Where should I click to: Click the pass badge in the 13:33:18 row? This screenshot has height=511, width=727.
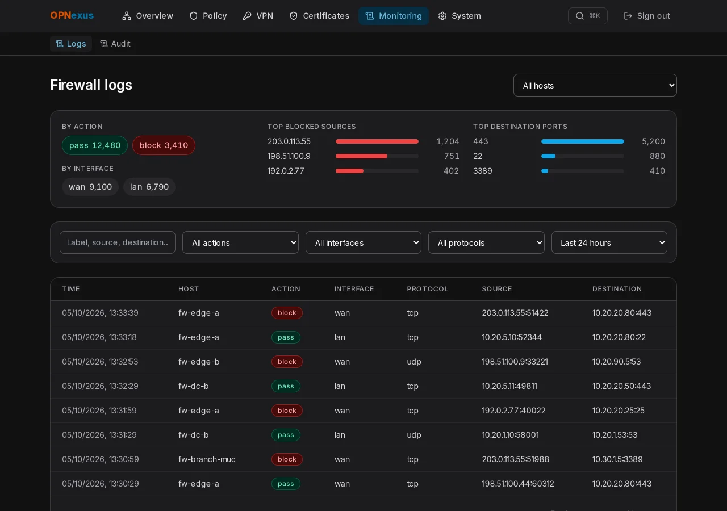(x=286, y=337)
